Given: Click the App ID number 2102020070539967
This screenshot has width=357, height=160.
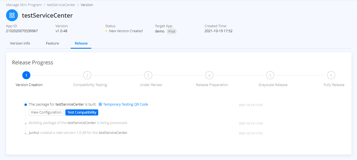Looking at the screenshot, I should point(22,31).
